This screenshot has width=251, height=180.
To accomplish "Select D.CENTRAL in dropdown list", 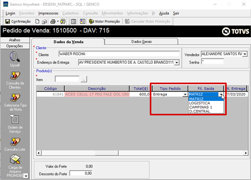I will pyautogui.click(x=206, y=111).
